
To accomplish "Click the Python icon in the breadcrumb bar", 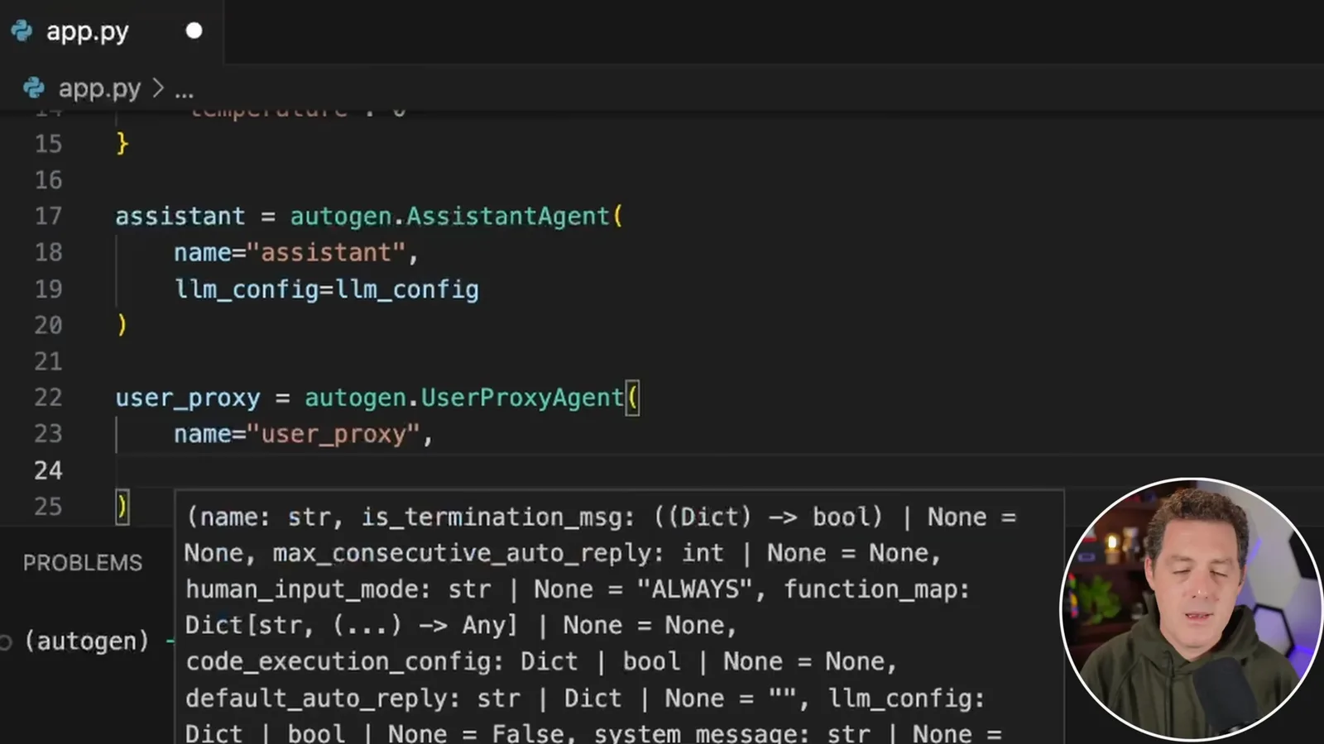I will [34, 88].
